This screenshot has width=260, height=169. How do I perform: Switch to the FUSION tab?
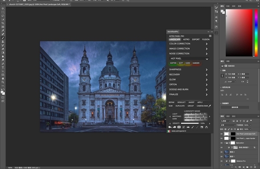[206, 39]
